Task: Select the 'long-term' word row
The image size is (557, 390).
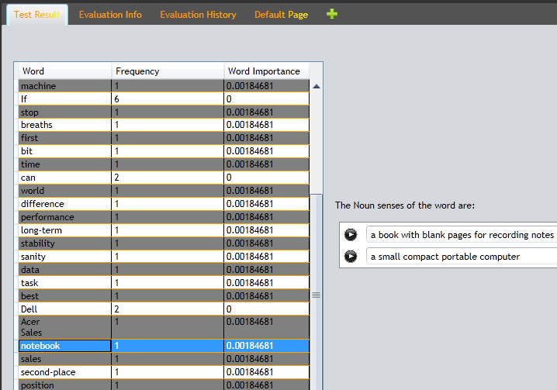Action: point(65,230)
